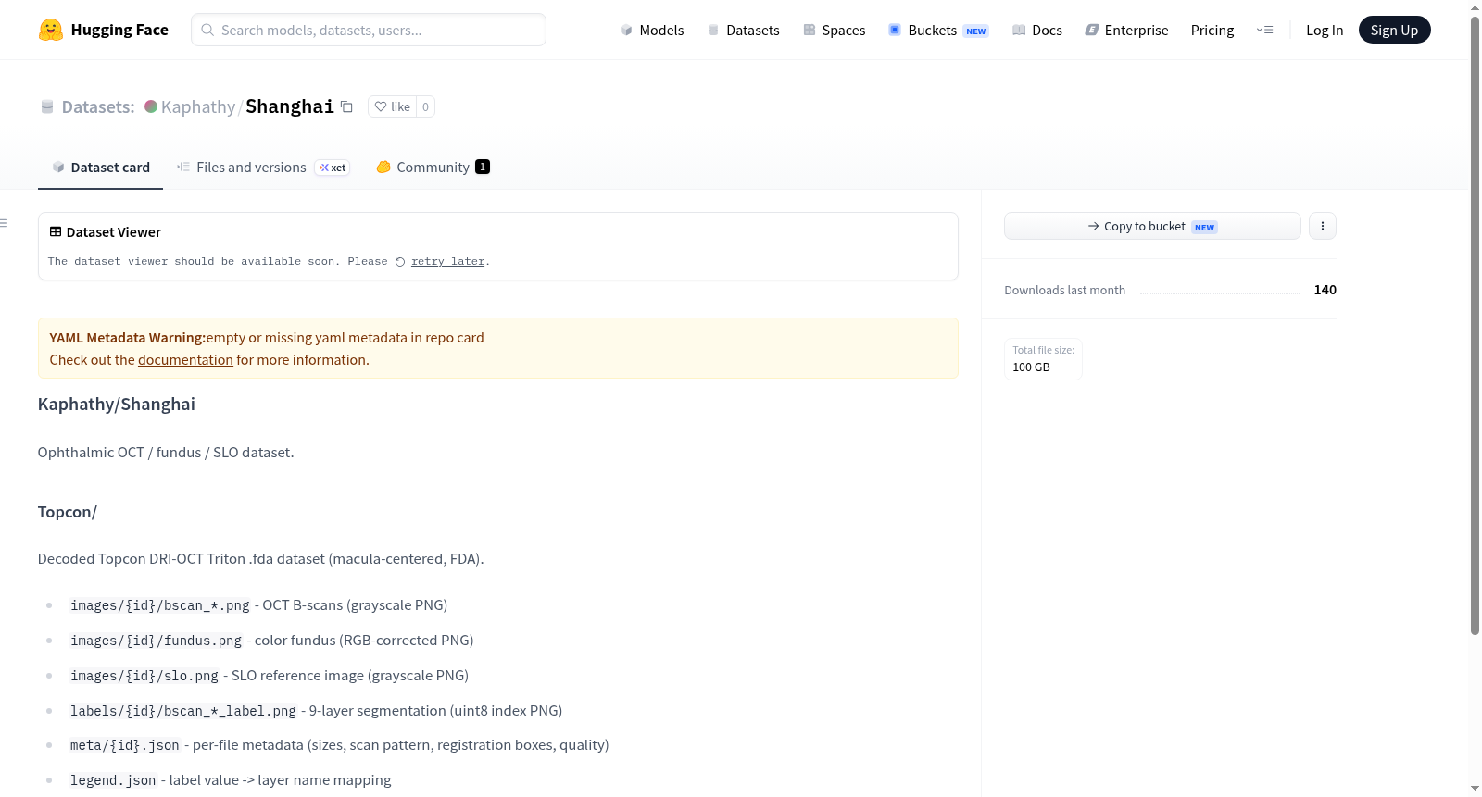Go to Spaces

click(x=834, y=30)
